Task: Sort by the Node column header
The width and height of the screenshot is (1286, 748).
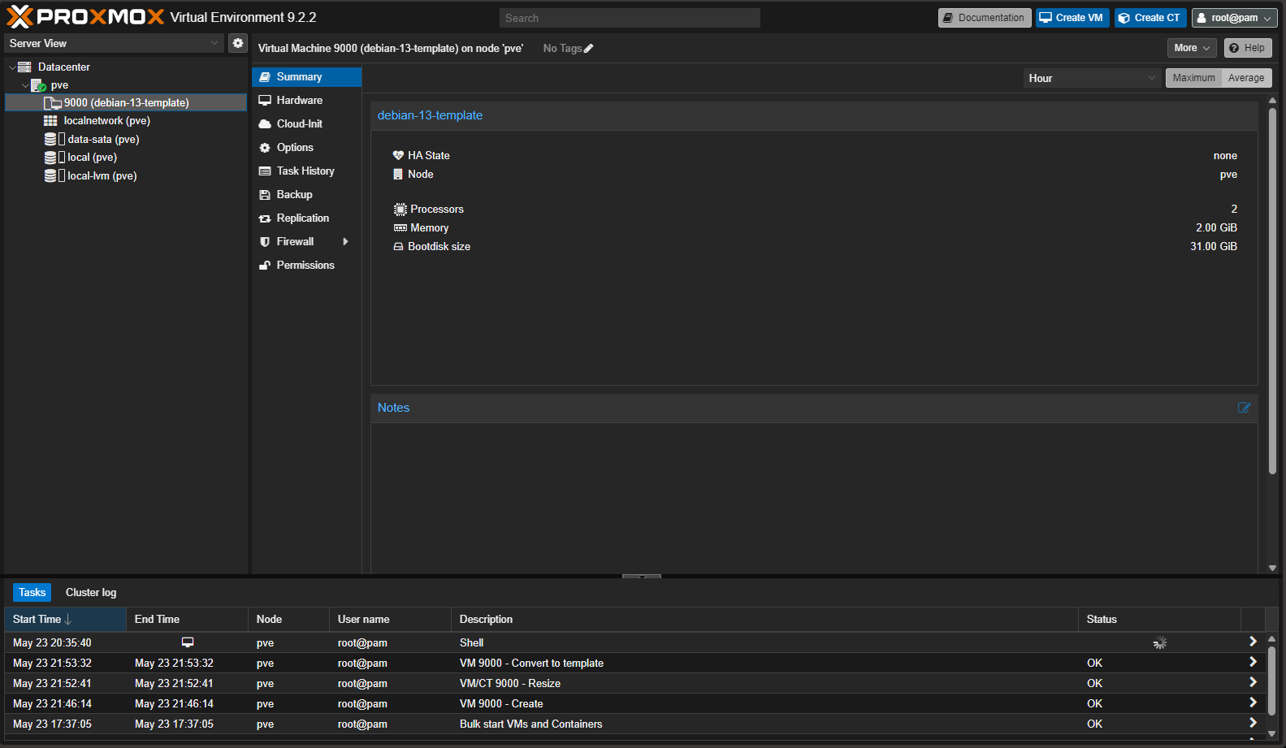Action: (x=288, y=620)
